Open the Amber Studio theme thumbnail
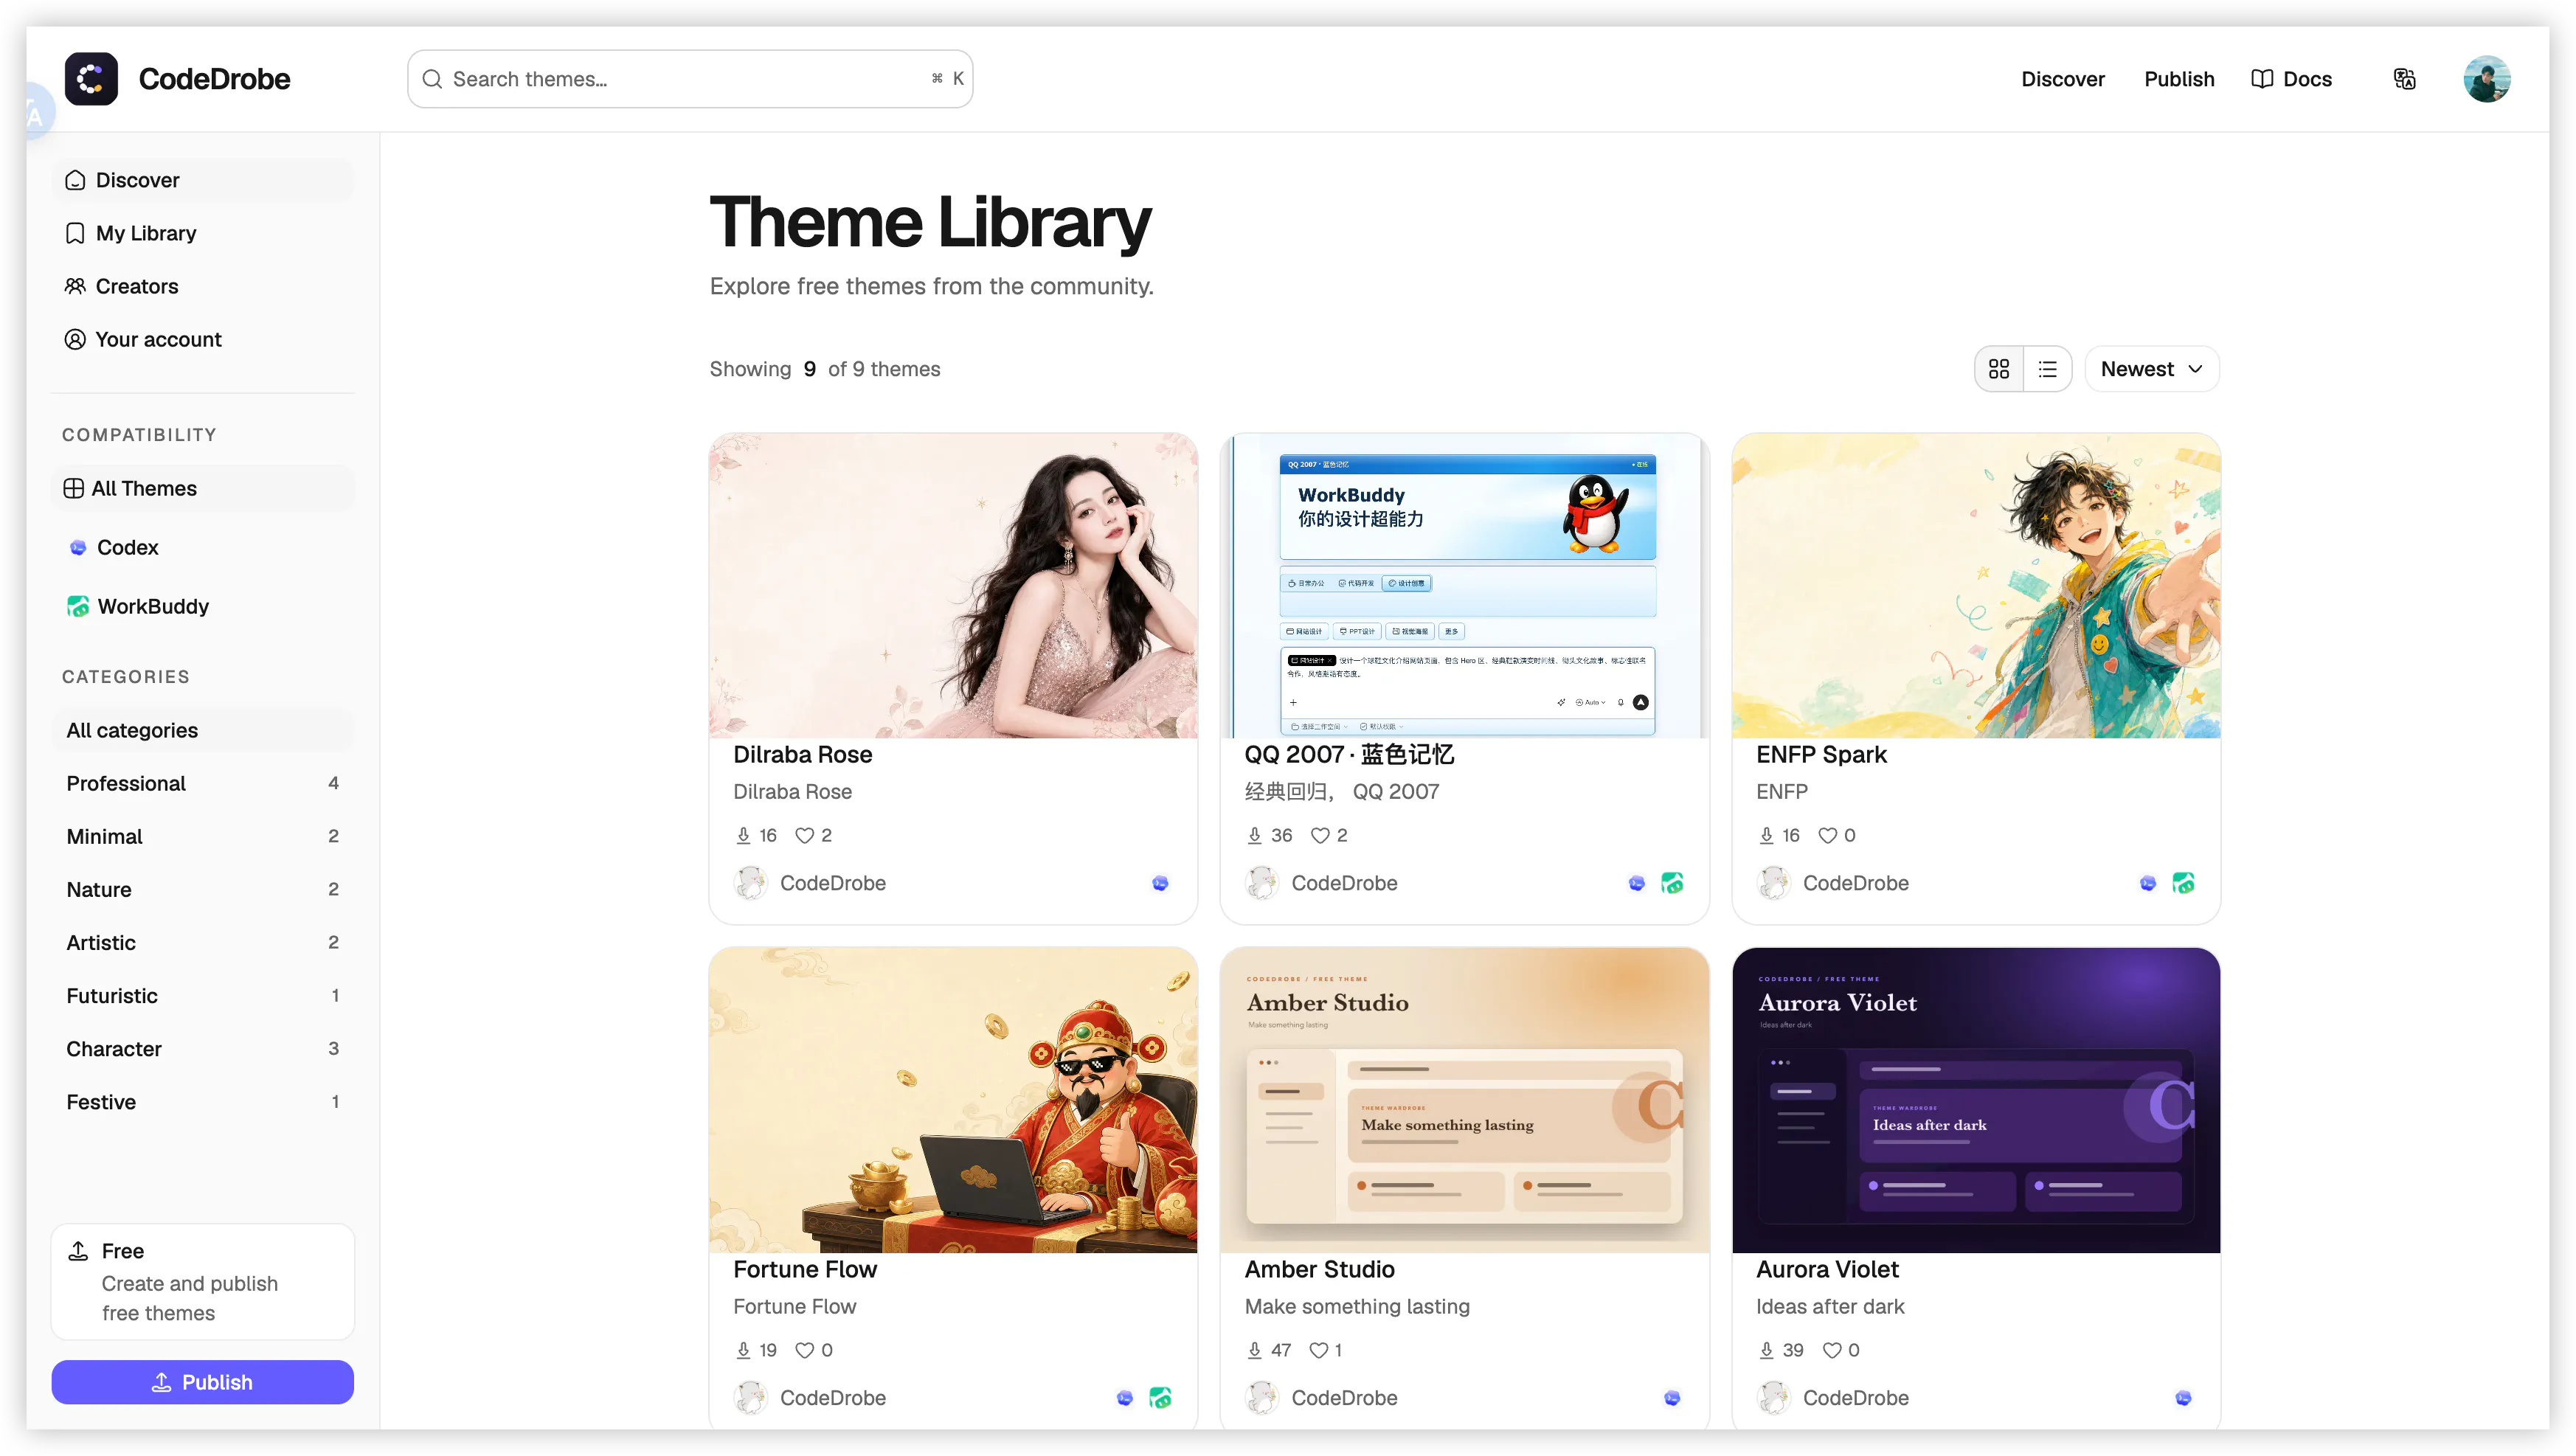2576x1456 pixels. 1464,1100
